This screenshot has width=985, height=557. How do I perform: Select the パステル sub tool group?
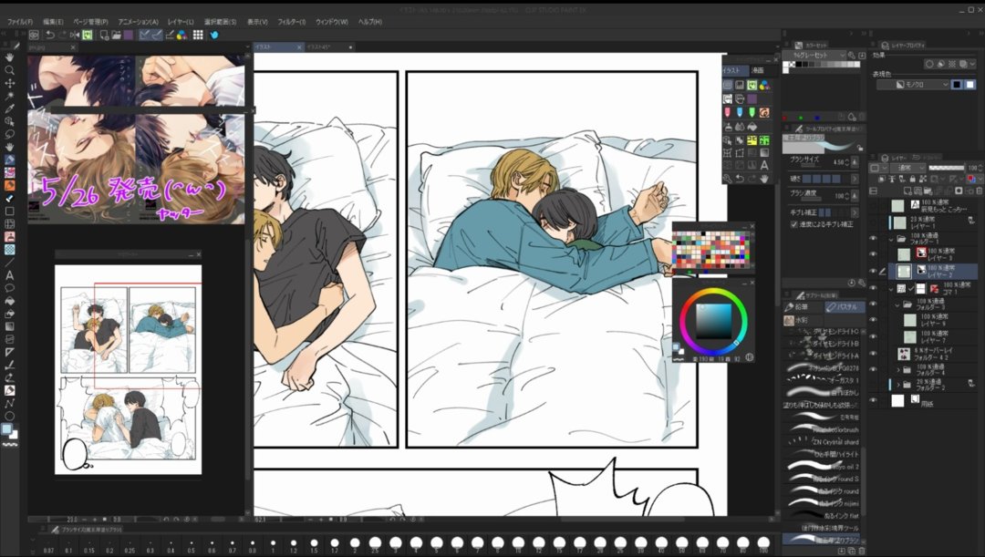(845, 307)
